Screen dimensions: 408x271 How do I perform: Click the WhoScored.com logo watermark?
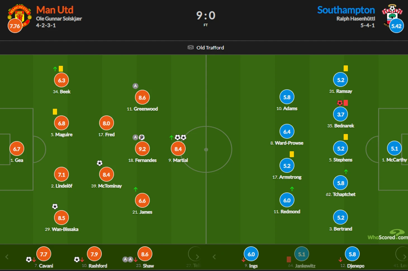(x=388, y=235)
